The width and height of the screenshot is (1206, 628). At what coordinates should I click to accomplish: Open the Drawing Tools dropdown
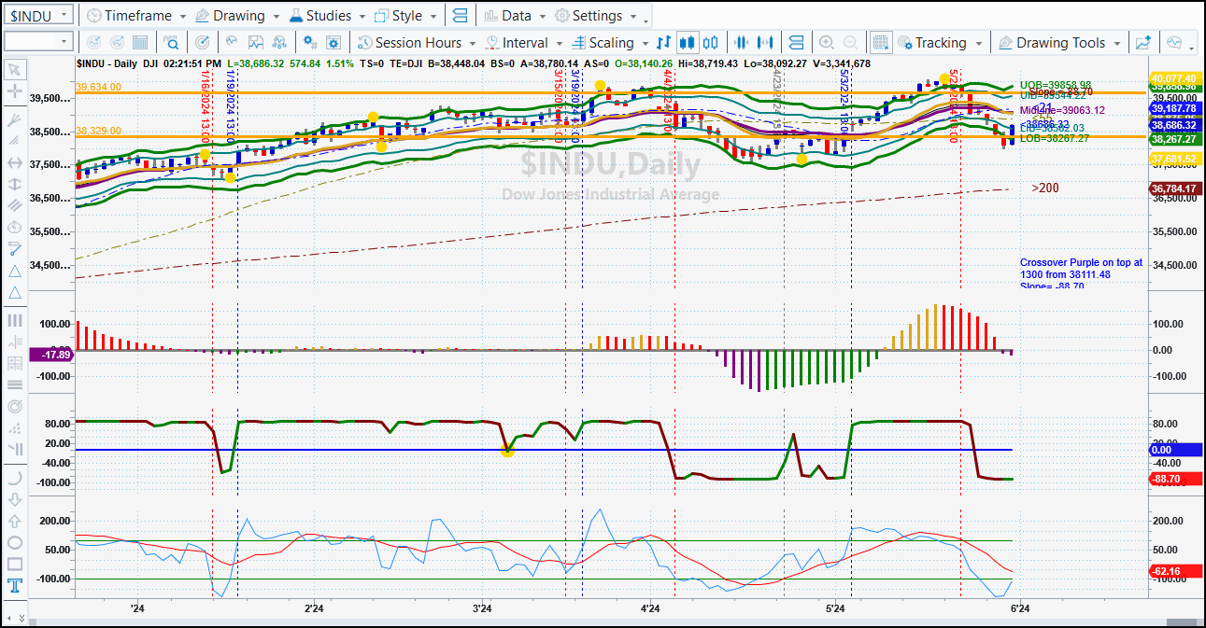click(1060, 43)
